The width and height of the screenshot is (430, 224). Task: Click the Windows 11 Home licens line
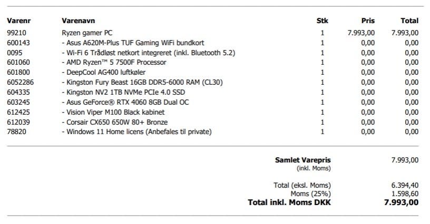(136, 132)
